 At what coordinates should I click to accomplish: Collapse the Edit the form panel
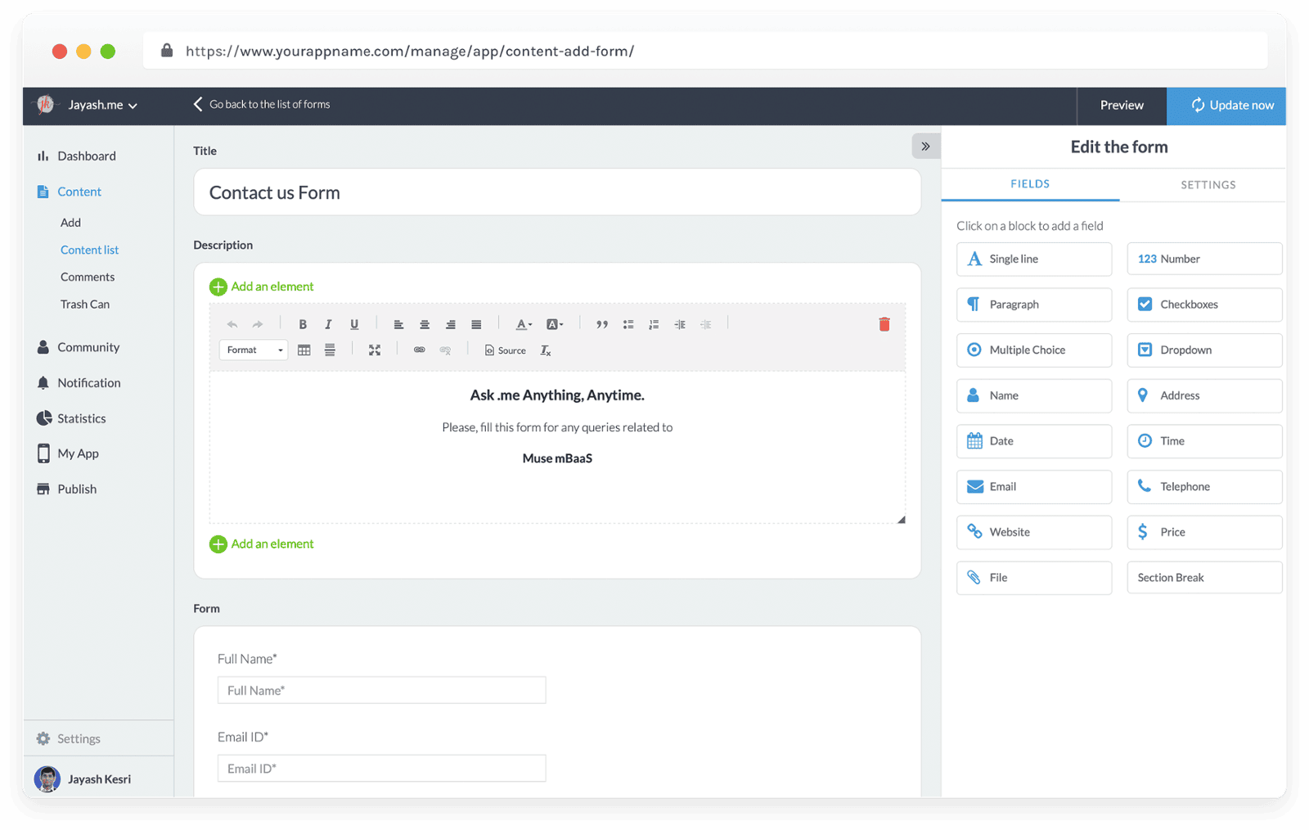coord(925,147)
